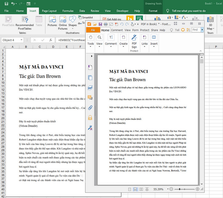This screenshot has width=223, height=198.
Task: Collapse the Foxit ribbon with the chevron
Action: tap(200, 51)
